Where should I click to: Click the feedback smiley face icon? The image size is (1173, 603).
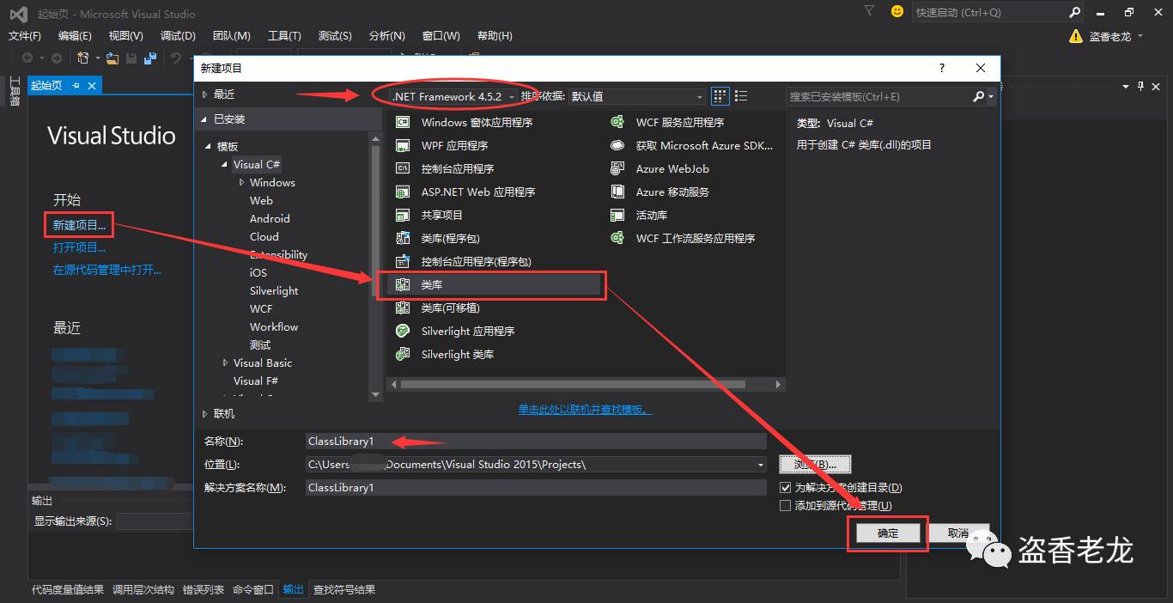pyautogui.click(x=897, y=11)
